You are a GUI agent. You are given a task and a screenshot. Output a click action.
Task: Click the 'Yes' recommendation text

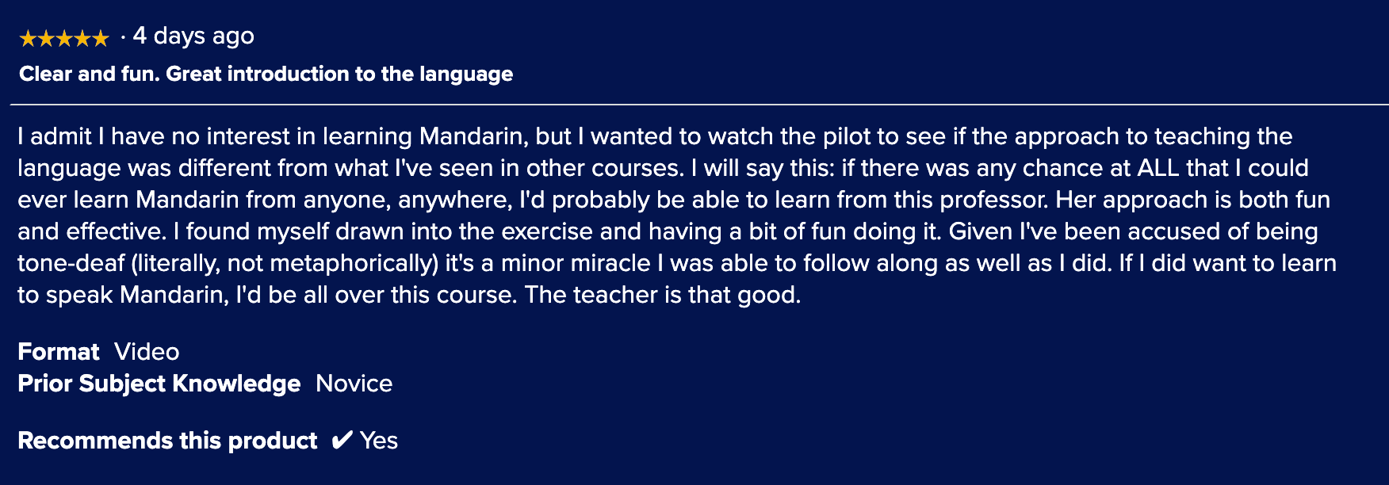pyautogui.click(x=379, y=441)
